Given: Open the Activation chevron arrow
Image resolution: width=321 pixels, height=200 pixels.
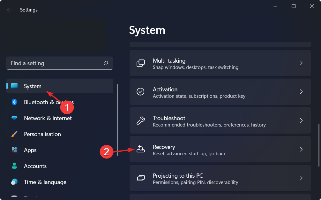Looking at the screenshot, I should 301,92.
